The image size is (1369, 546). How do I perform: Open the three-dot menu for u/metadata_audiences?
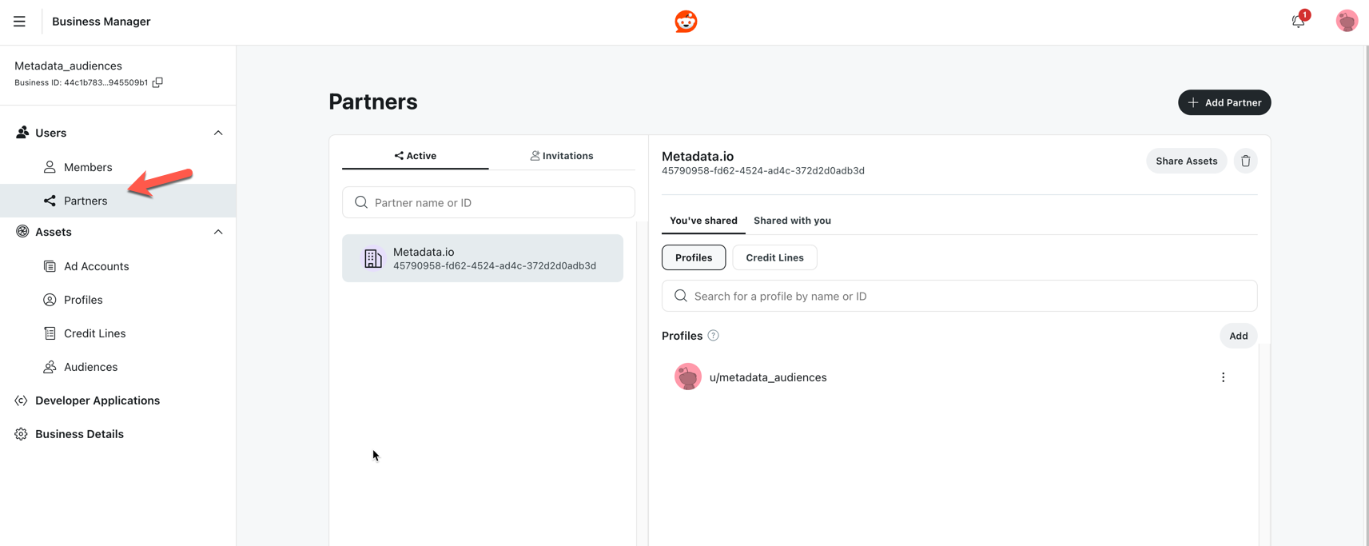pos(1223,377)
